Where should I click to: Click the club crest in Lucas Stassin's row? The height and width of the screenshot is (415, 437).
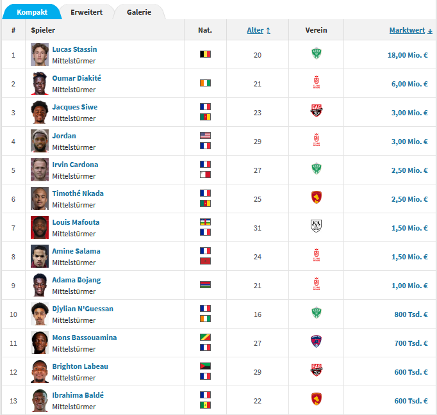[x=316, y=54]
